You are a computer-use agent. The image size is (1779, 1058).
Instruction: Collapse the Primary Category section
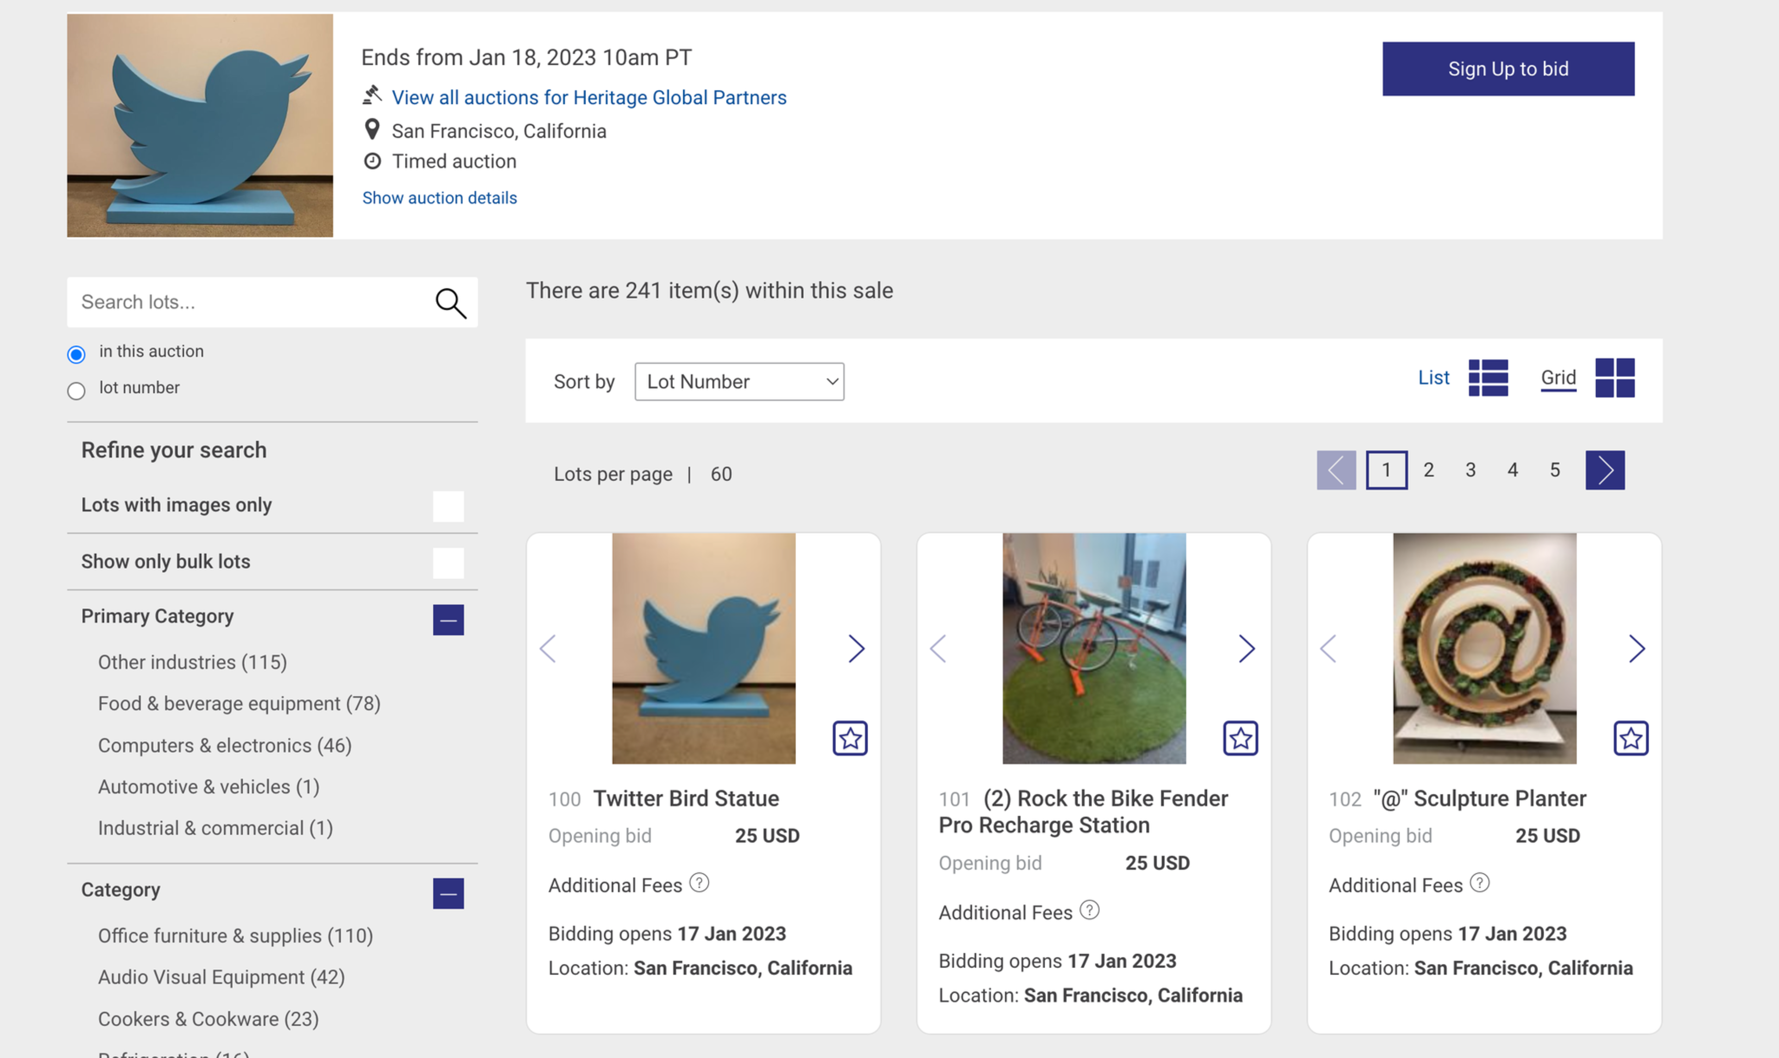coord(448,620)
